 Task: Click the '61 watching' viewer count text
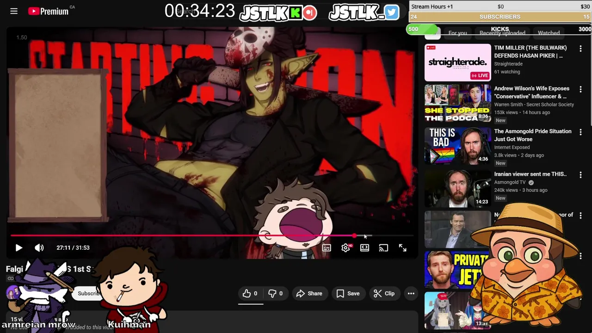click(x=507, y=72)
